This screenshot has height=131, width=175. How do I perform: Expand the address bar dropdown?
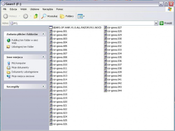(x=156, y=23)
